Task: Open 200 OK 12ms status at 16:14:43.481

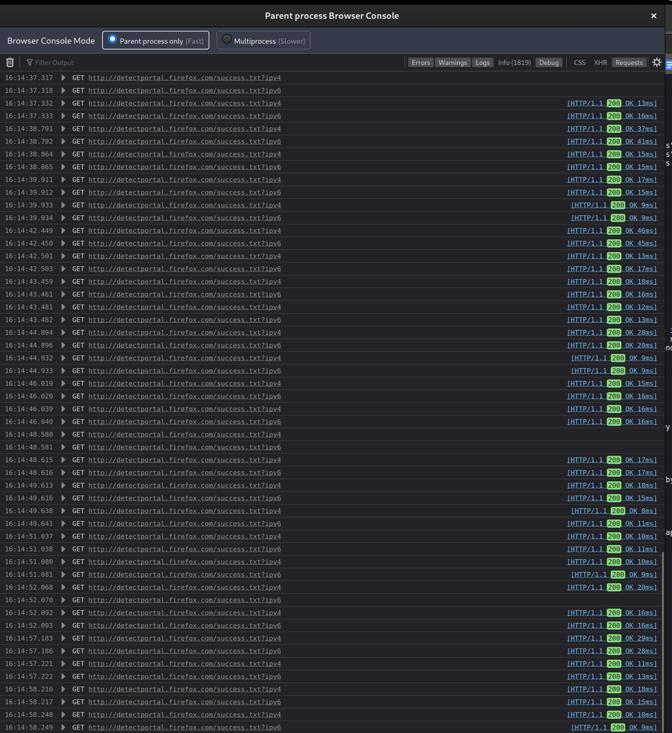Action: pos(612,307)
